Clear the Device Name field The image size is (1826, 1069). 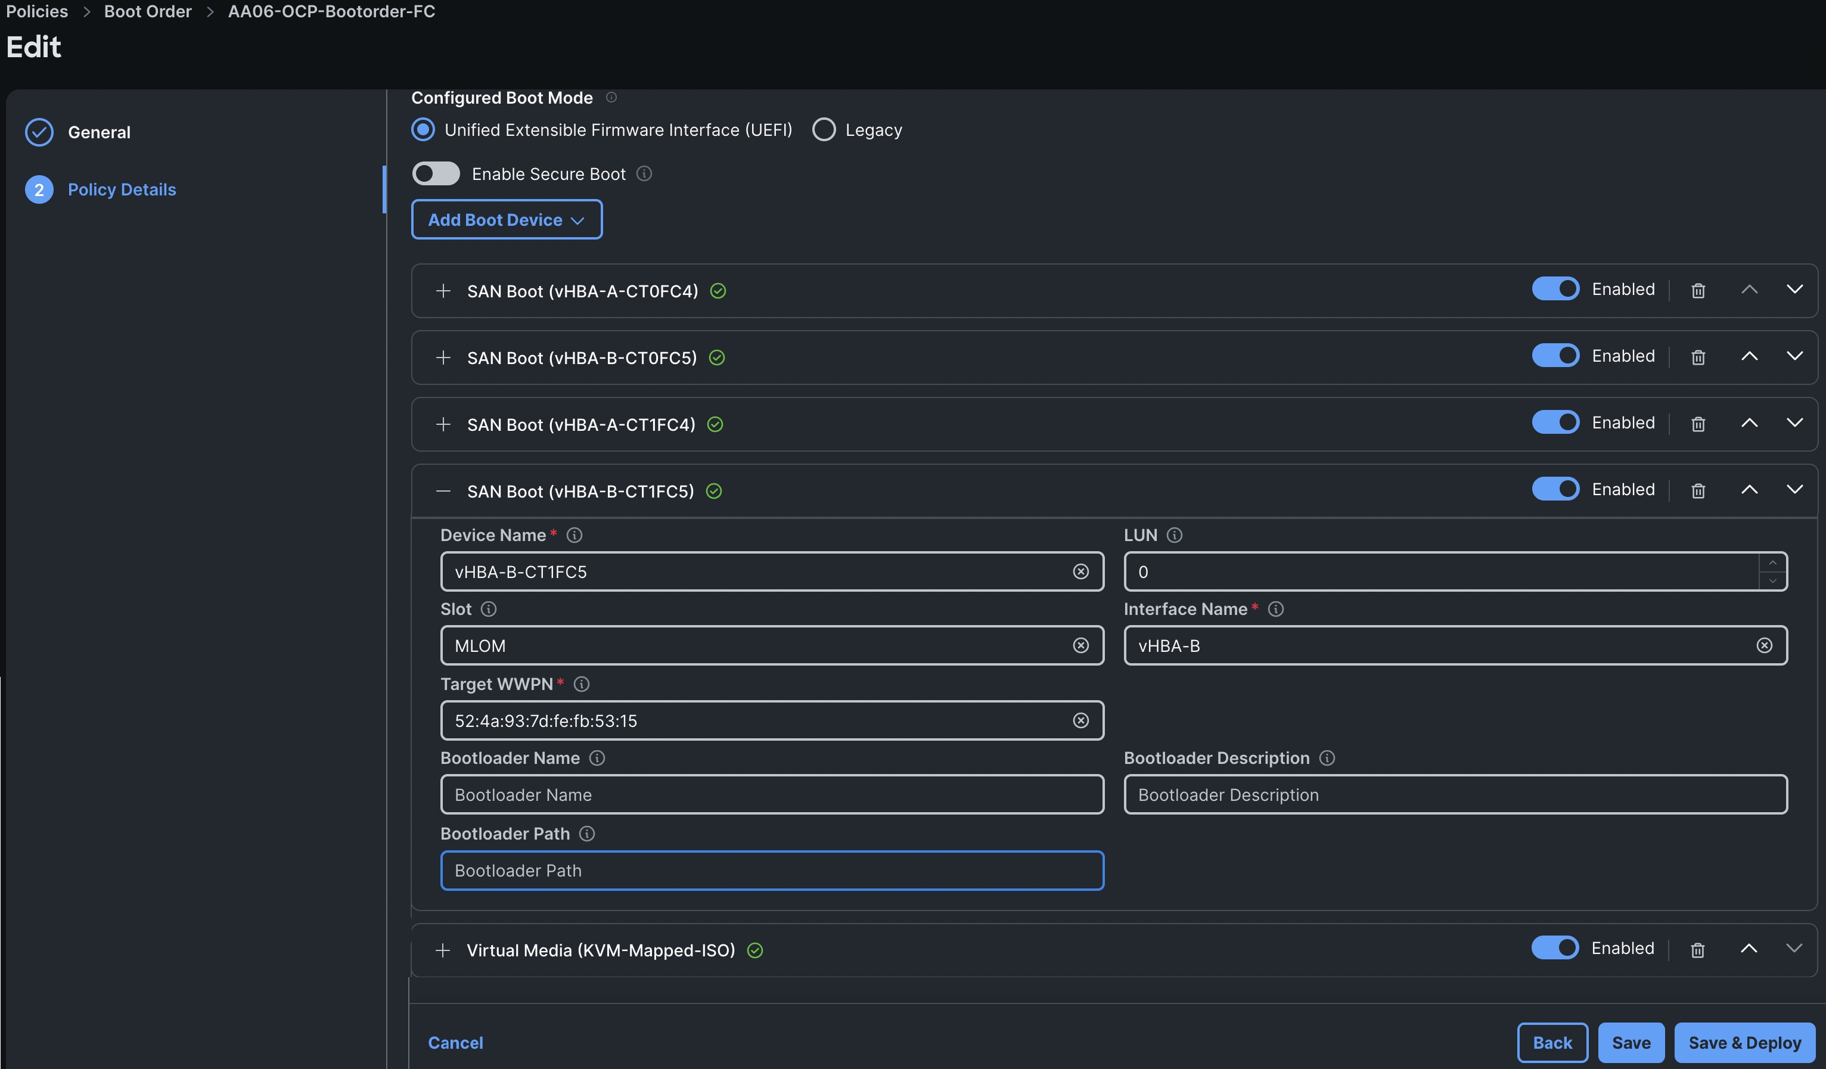coord(1081,572)
